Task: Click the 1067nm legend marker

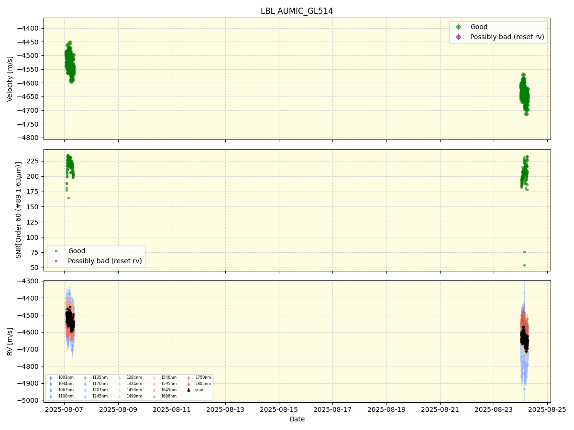Action: 51,390
